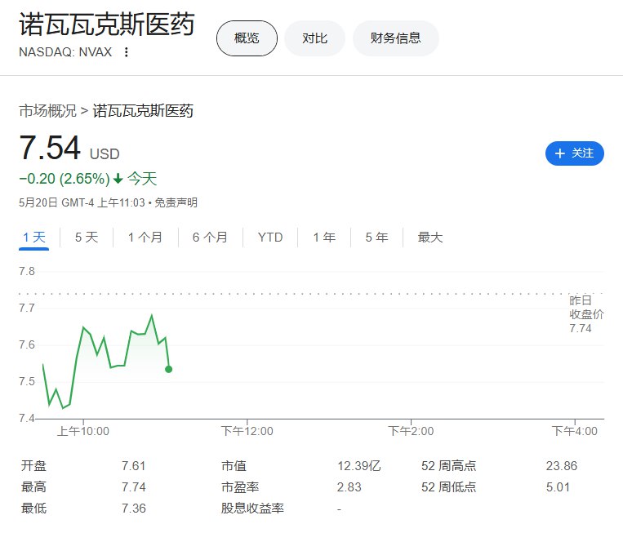Click the 市盈率 value 2.83
This screenshot has height=533, width=623.
pyautogui.click(x=349, y=487)
